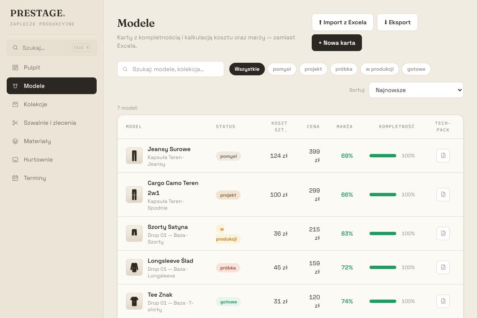Expand the Sortuj Najnowsze dropdown
Viewport: 477px width, 318px height.
pos(416,90)
